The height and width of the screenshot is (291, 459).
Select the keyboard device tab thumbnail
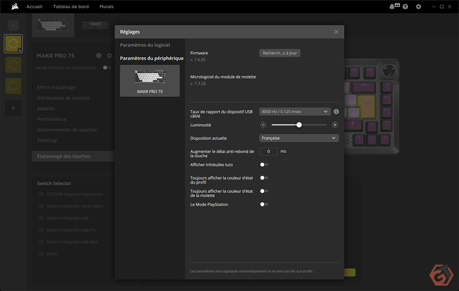(x=53, y=25)
